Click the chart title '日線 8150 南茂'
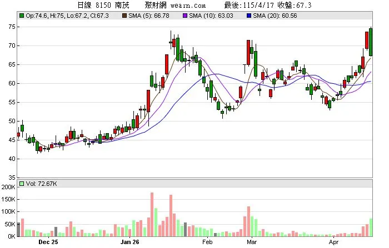Image resolution: width=389 pixels, height=248 pixels. click(x=103, y=5)
